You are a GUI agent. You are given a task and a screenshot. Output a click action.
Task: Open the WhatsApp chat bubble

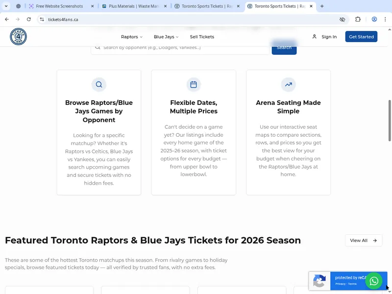pyautogui.click(x=374, y=281)
